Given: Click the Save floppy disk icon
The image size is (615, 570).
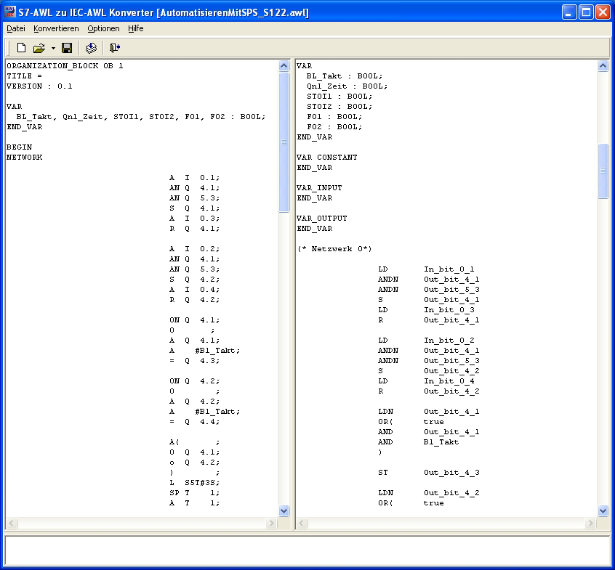Looking at the screenshot, I should click(67, 48).
